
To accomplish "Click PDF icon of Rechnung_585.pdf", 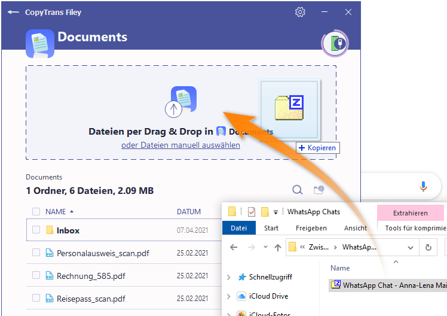I will click(50, 276).
